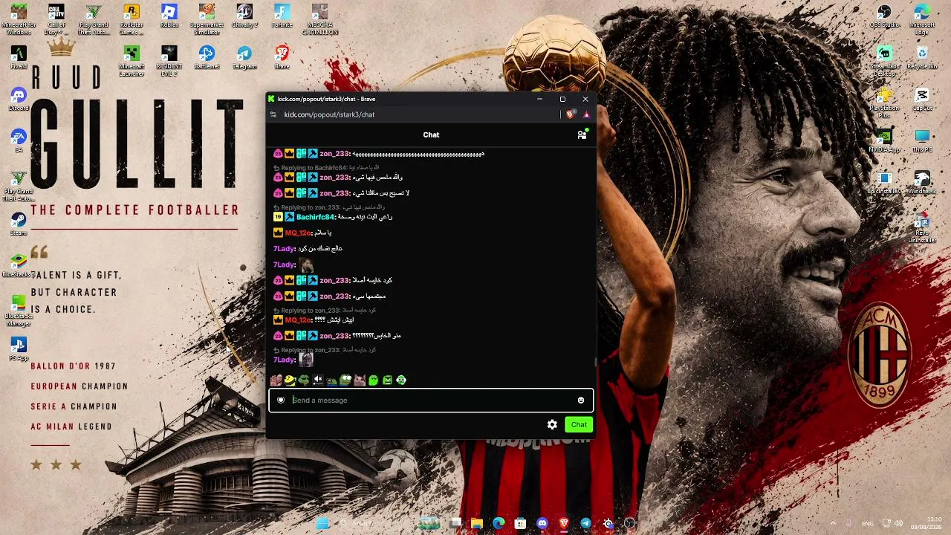The height and width of the screenshot is (535, 951).
Task: Open Revo Uninstaller desktop shortcut
Action: (x=922, y=227)
